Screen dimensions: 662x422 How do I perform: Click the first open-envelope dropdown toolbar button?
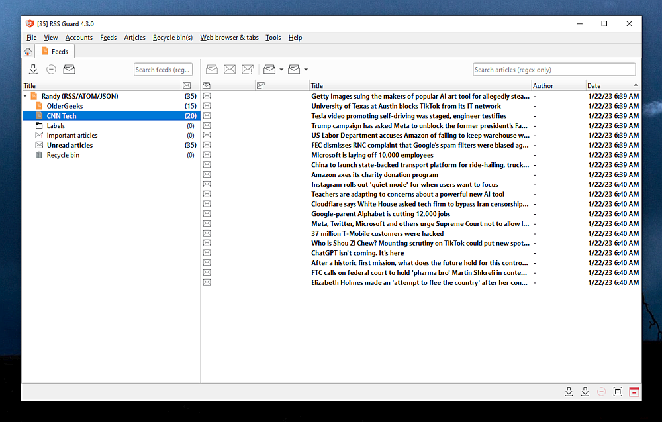point(269,70)
